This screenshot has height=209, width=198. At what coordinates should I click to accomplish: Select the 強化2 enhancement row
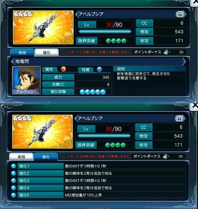coord(101,173)
